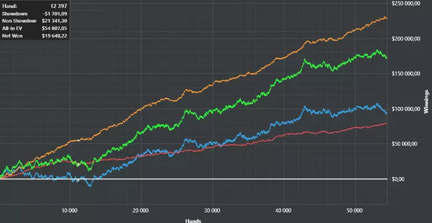Click the 'Hands' x-axis title
Viewport: 432px width, 223px height.
[193, 221]
